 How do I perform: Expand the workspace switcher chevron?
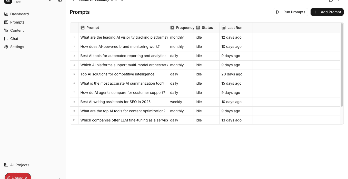pos(50,1)
